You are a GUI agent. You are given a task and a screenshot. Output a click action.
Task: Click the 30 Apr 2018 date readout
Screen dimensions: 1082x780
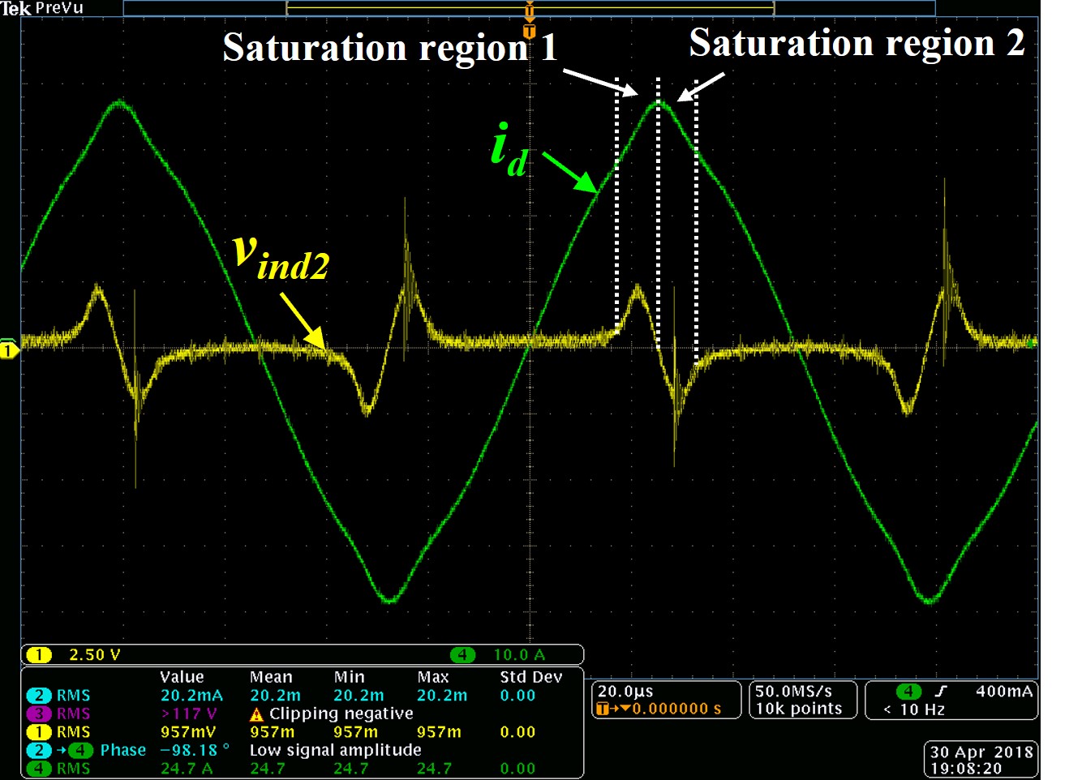(981, 752)
